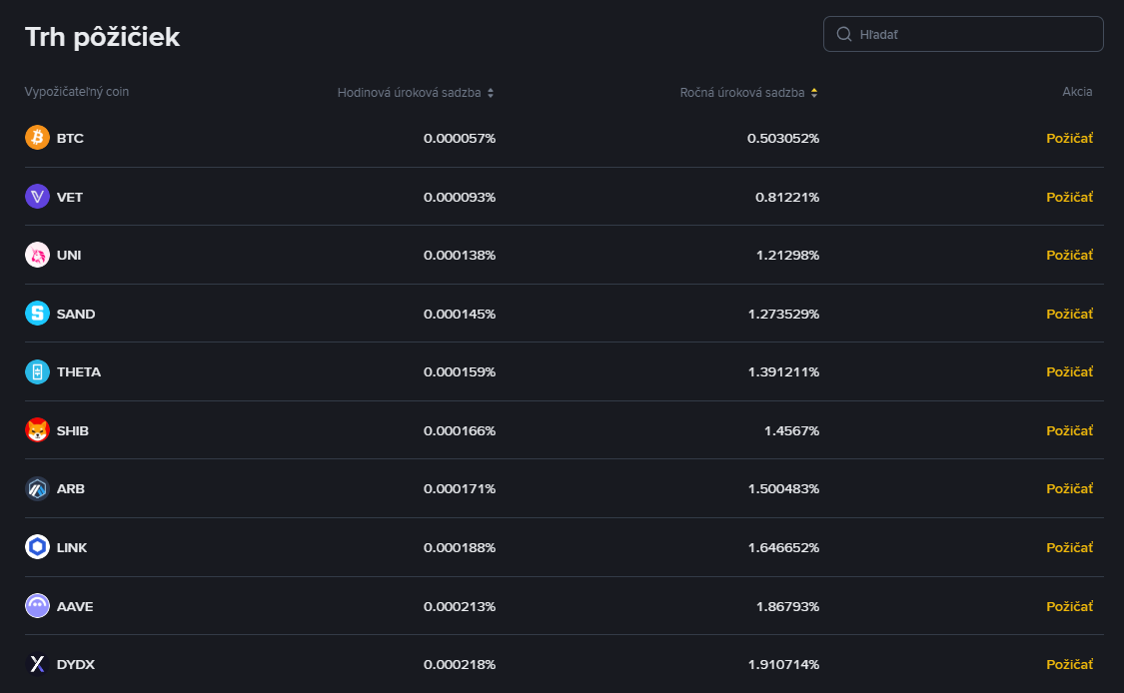This screenshot has width=1124, height=693.
Task: Click the BTC Bitcoin coin icon
Action: click(x=37, y=138)
